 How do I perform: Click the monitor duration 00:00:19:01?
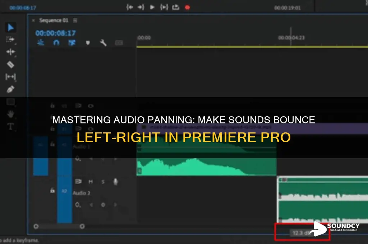pos(287,8)
